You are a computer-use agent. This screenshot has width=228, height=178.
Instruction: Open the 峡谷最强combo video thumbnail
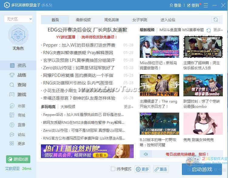[203, 85]
